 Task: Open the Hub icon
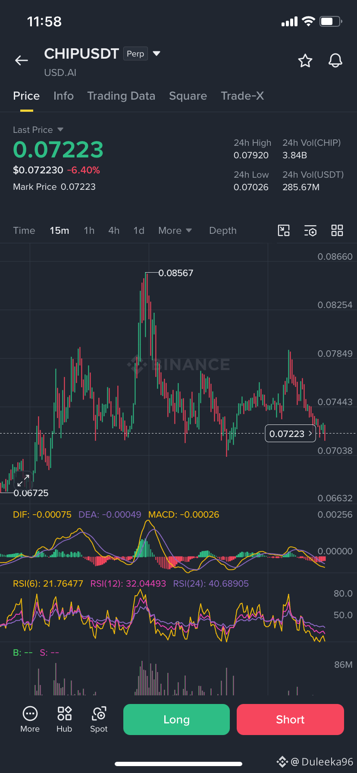coord(64,720)
